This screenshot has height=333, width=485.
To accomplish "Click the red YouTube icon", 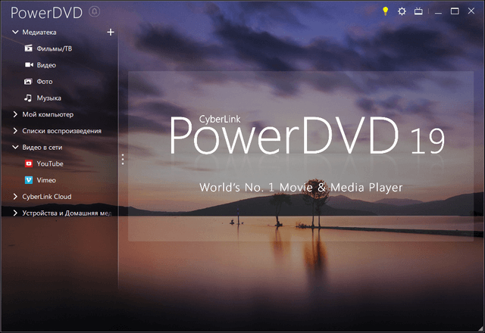I will 29,163.
